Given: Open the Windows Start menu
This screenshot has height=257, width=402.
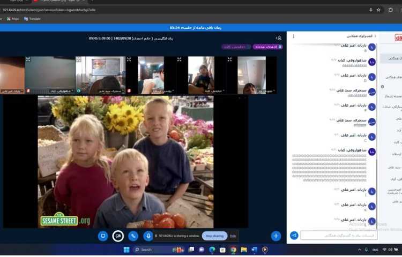Looking at the screenshot, I should 127,250.
